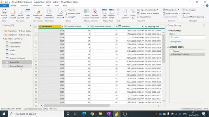Click the Remove Columns icon
This screenshot has height=117, width=209.
[x=95, y=14]
